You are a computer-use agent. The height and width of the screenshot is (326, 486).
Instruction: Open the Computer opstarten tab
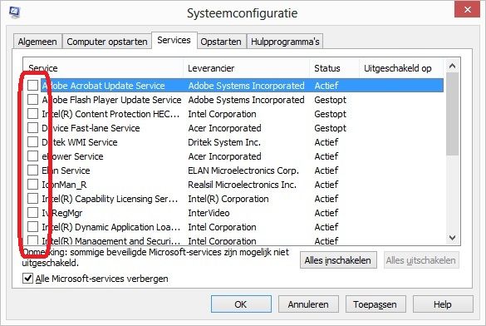point(107,42)
